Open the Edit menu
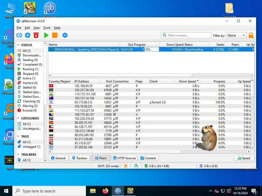Viewport: 262px width, 196px height. 27,28
